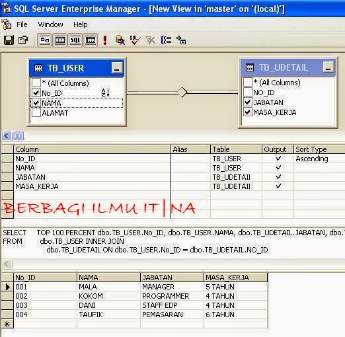Screen dimensions: 345x337
Task: Click the diagram pane scrollbar thumb
Action: point(18,136)
